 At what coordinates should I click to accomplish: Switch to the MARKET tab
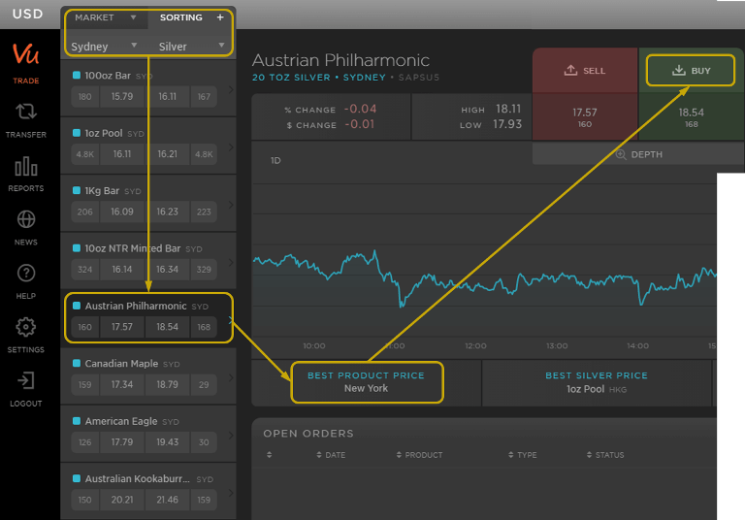(94, 17)
